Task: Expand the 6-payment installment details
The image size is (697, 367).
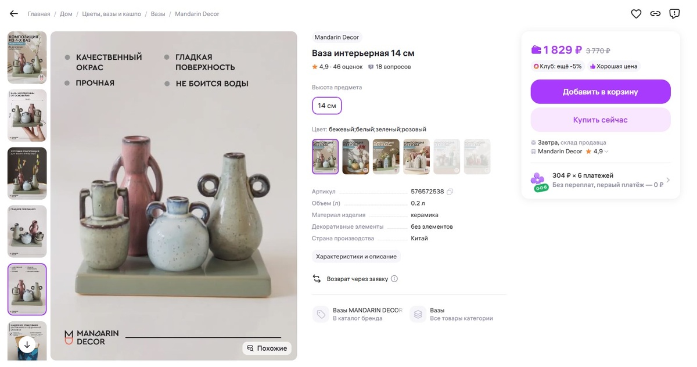Action: pos(667,180)
